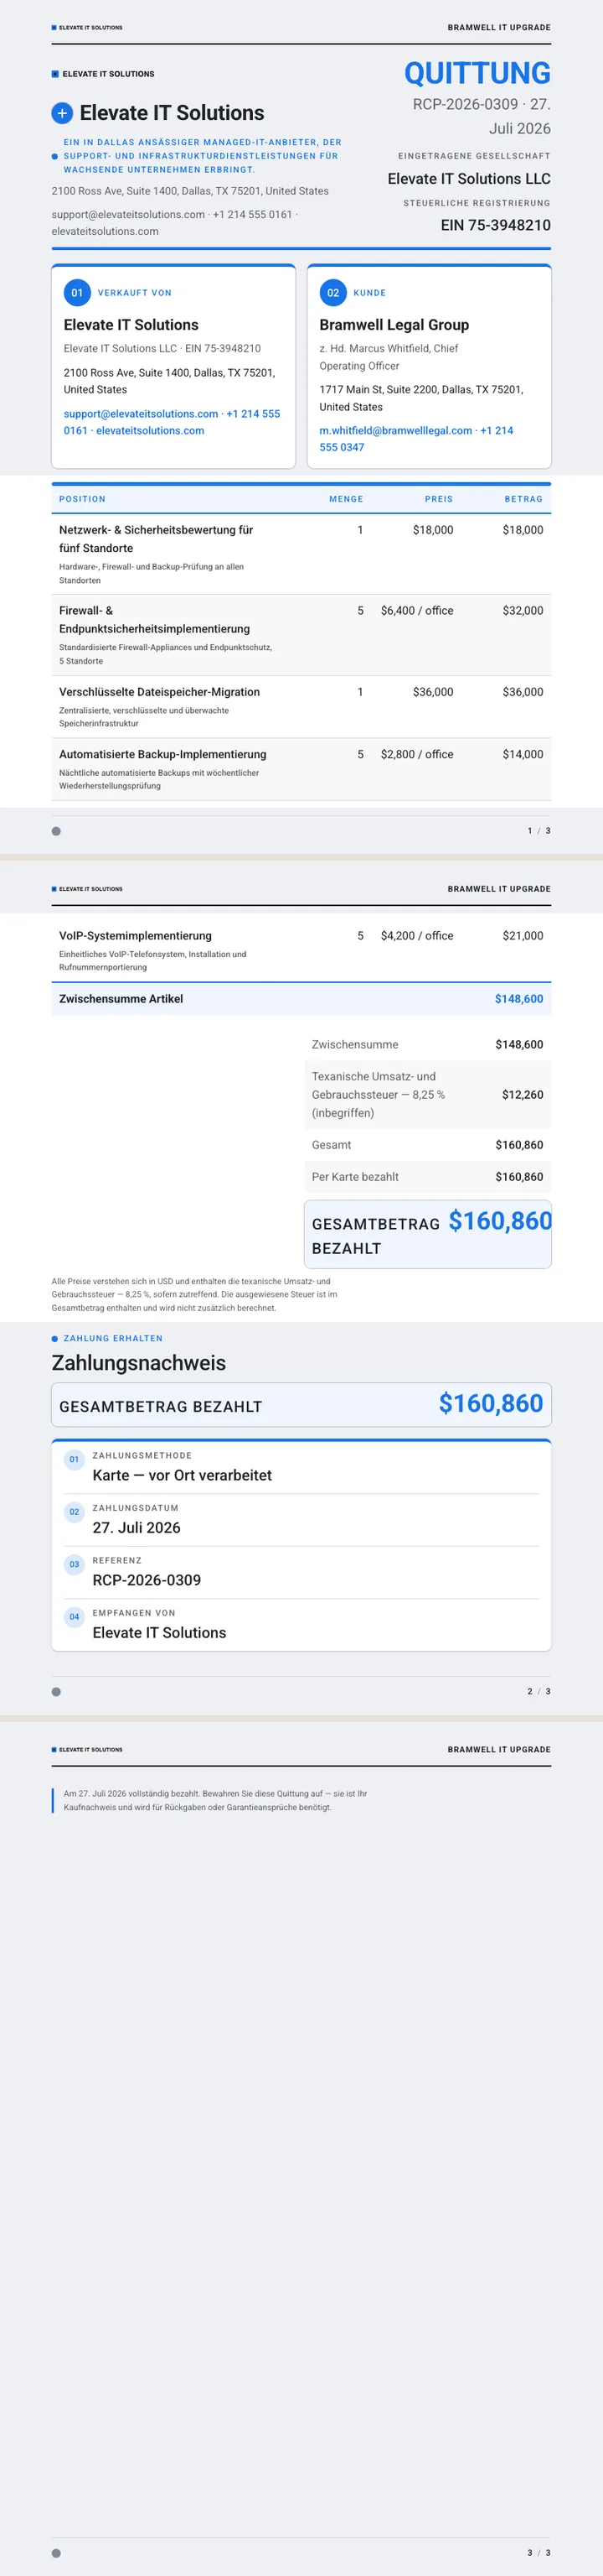Click the blue plus logo beside Elevate IT Solutions

point(62,114)
